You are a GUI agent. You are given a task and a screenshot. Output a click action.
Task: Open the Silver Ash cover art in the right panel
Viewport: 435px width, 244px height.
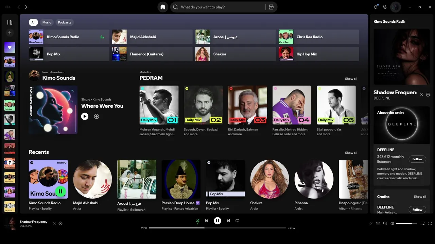402,57
